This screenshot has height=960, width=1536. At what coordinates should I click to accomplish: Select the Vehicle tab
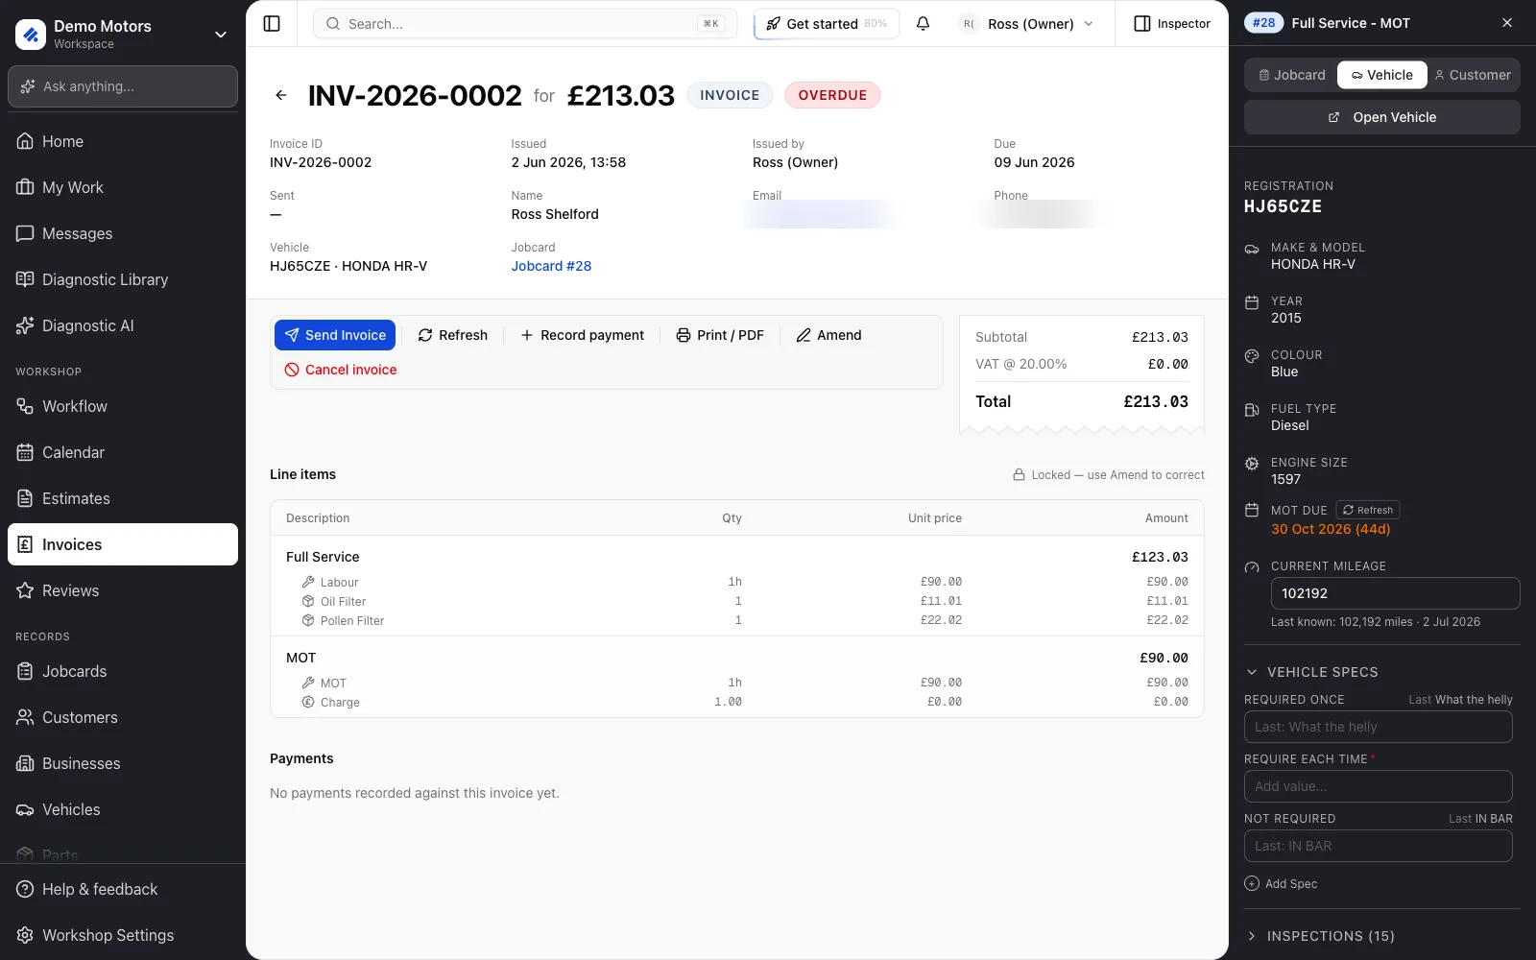coord(1382,75)
